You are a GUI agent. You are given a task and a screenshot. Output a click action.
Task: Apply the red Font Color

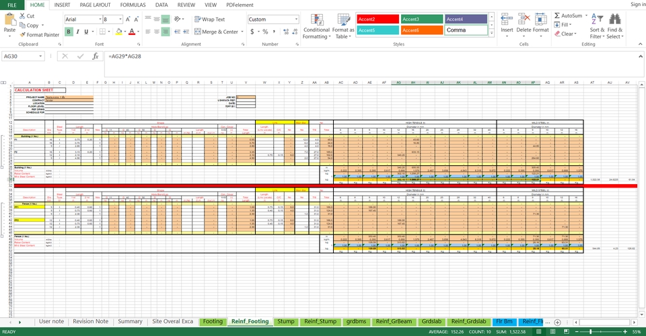(131, 32)
